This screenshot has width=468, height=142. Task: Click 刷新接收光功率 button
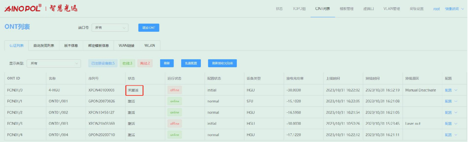[222, 63]
